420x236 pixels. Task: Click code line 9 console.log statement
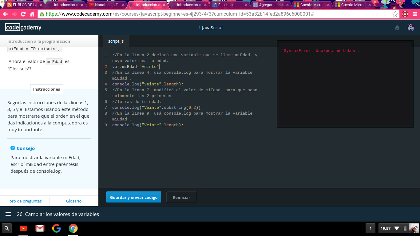coord(148,125)
